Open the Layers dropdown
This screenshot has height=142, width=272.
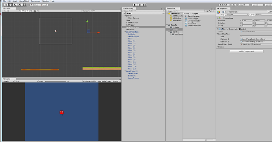click(257, 5)
